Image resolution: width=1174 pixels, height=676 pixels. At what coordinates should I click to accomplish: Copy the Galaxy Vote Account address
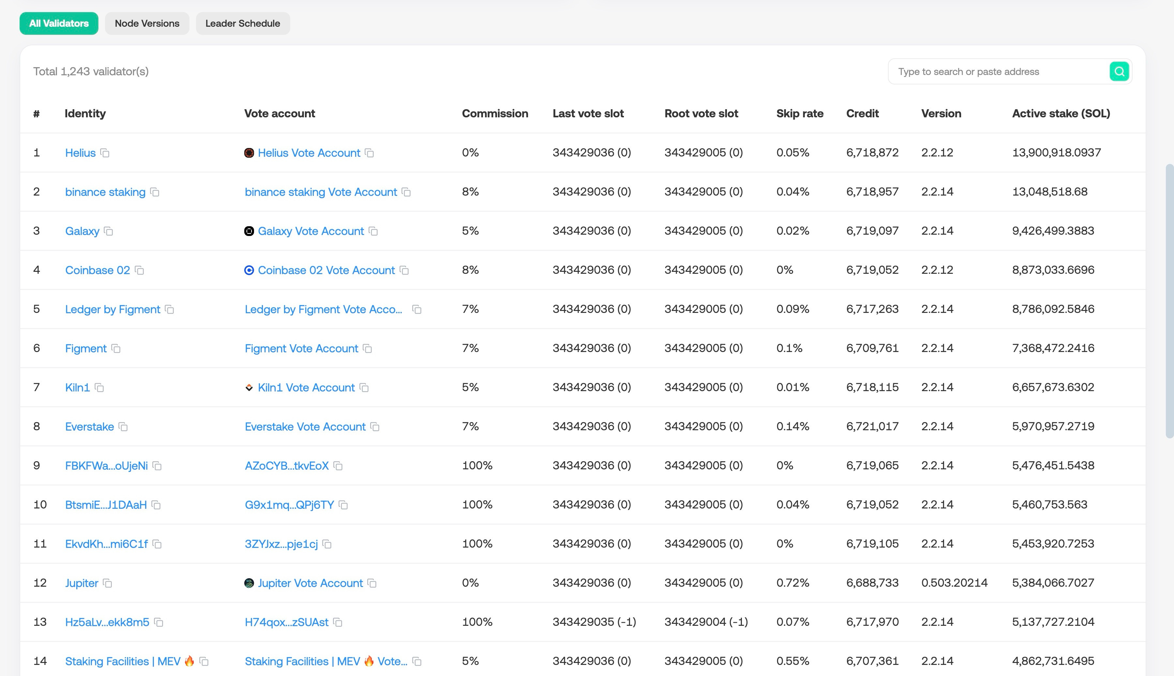[373, 231]
